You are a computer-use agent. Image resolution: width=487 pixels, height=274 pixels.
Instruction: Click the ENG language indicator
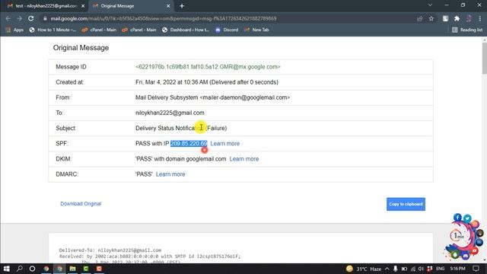440,269
